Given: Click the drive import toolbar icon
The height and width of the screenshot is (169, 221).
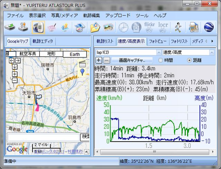Looking at the screenshot, I should click(10, 27).
